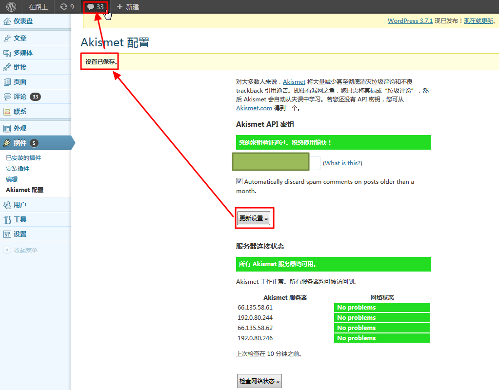Click the 用户 users icon

coord(7,205)
